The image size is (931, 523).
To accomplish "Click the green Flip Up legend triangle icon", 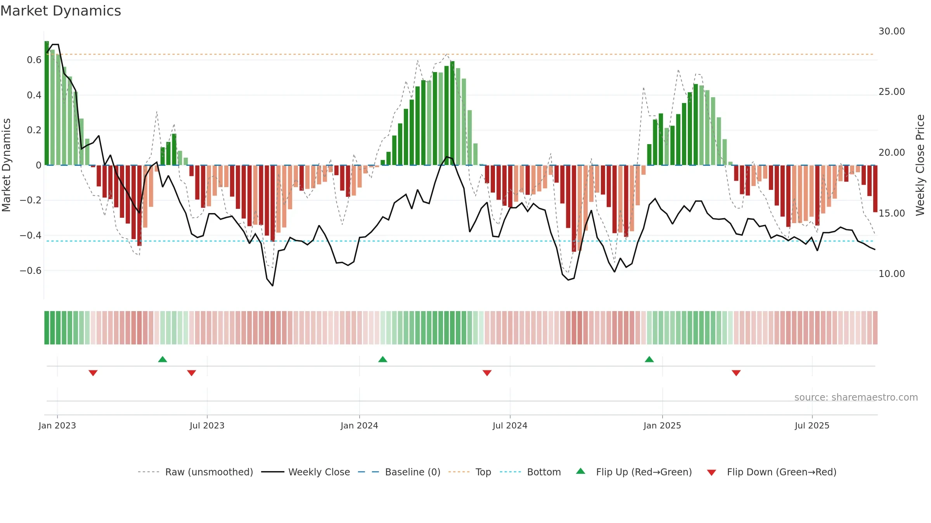I will click(x=580, y=471).
